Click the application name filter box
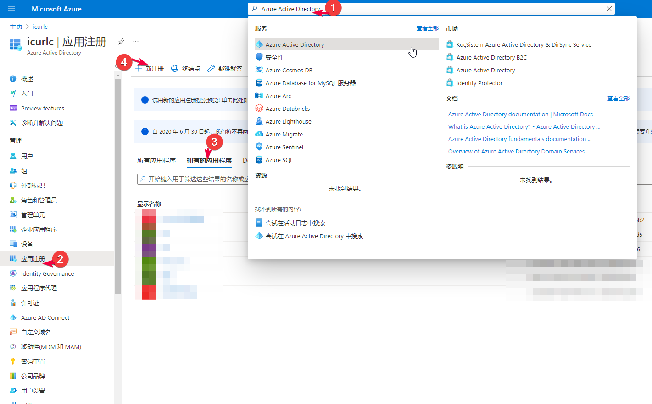This screenshot has width=652, height=404. coord(193,179)
